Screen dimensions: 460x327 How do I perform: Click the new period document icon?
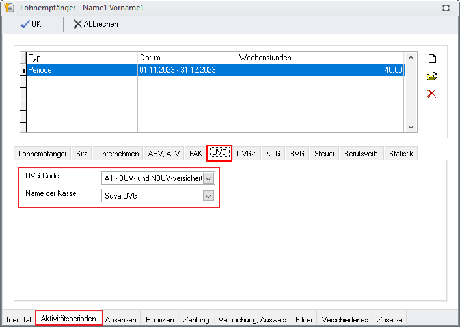point(431,59)
